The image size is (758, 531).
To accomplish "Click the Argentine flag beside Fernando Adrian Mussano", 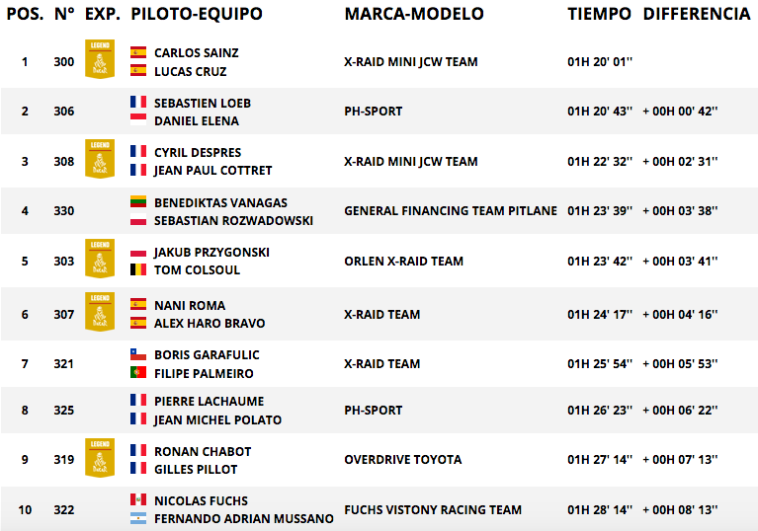I will 138,518.
